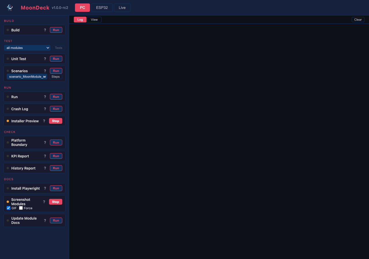Open help for Platform Boundary
This screenshot has width=369, height=259.
[45, 142]
